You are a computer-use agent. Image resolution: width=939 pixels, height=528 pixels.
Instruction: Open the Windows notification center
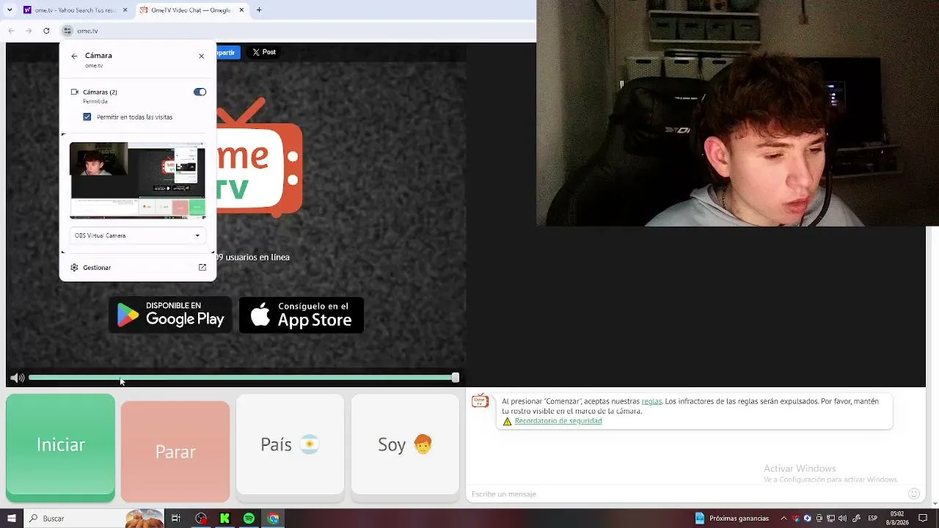click(x=923, y=518)
